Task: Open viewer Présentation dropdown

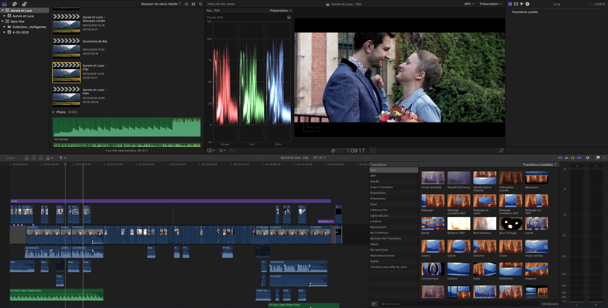Action: [x=491, y=4]
